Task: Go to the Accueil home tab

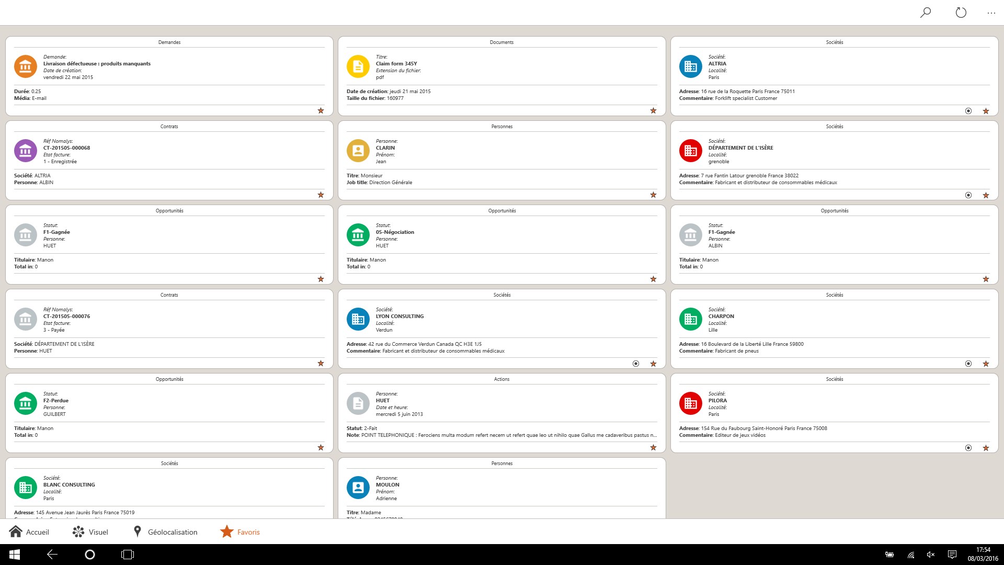Action: point(29,532)
